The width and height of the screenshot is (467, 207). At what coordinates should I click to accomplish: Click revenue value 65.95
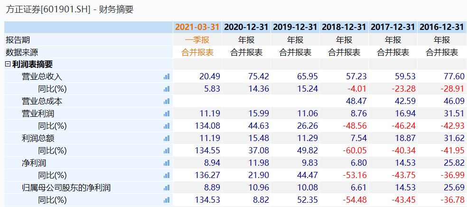tap(308, 76)
